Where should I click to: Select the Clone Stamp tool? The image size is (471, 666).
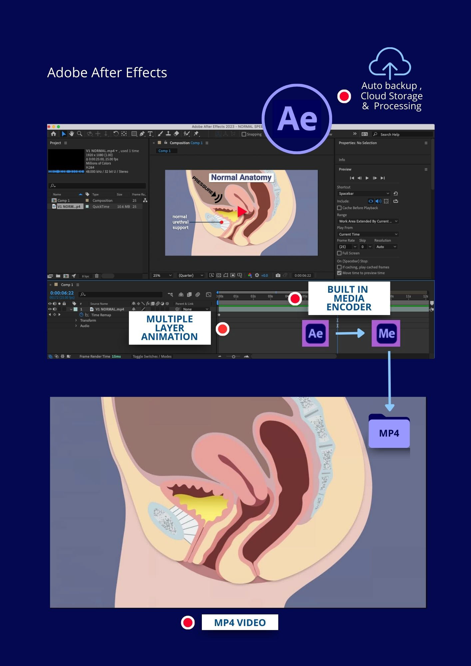pyautogui.click(x=168, y=134)
